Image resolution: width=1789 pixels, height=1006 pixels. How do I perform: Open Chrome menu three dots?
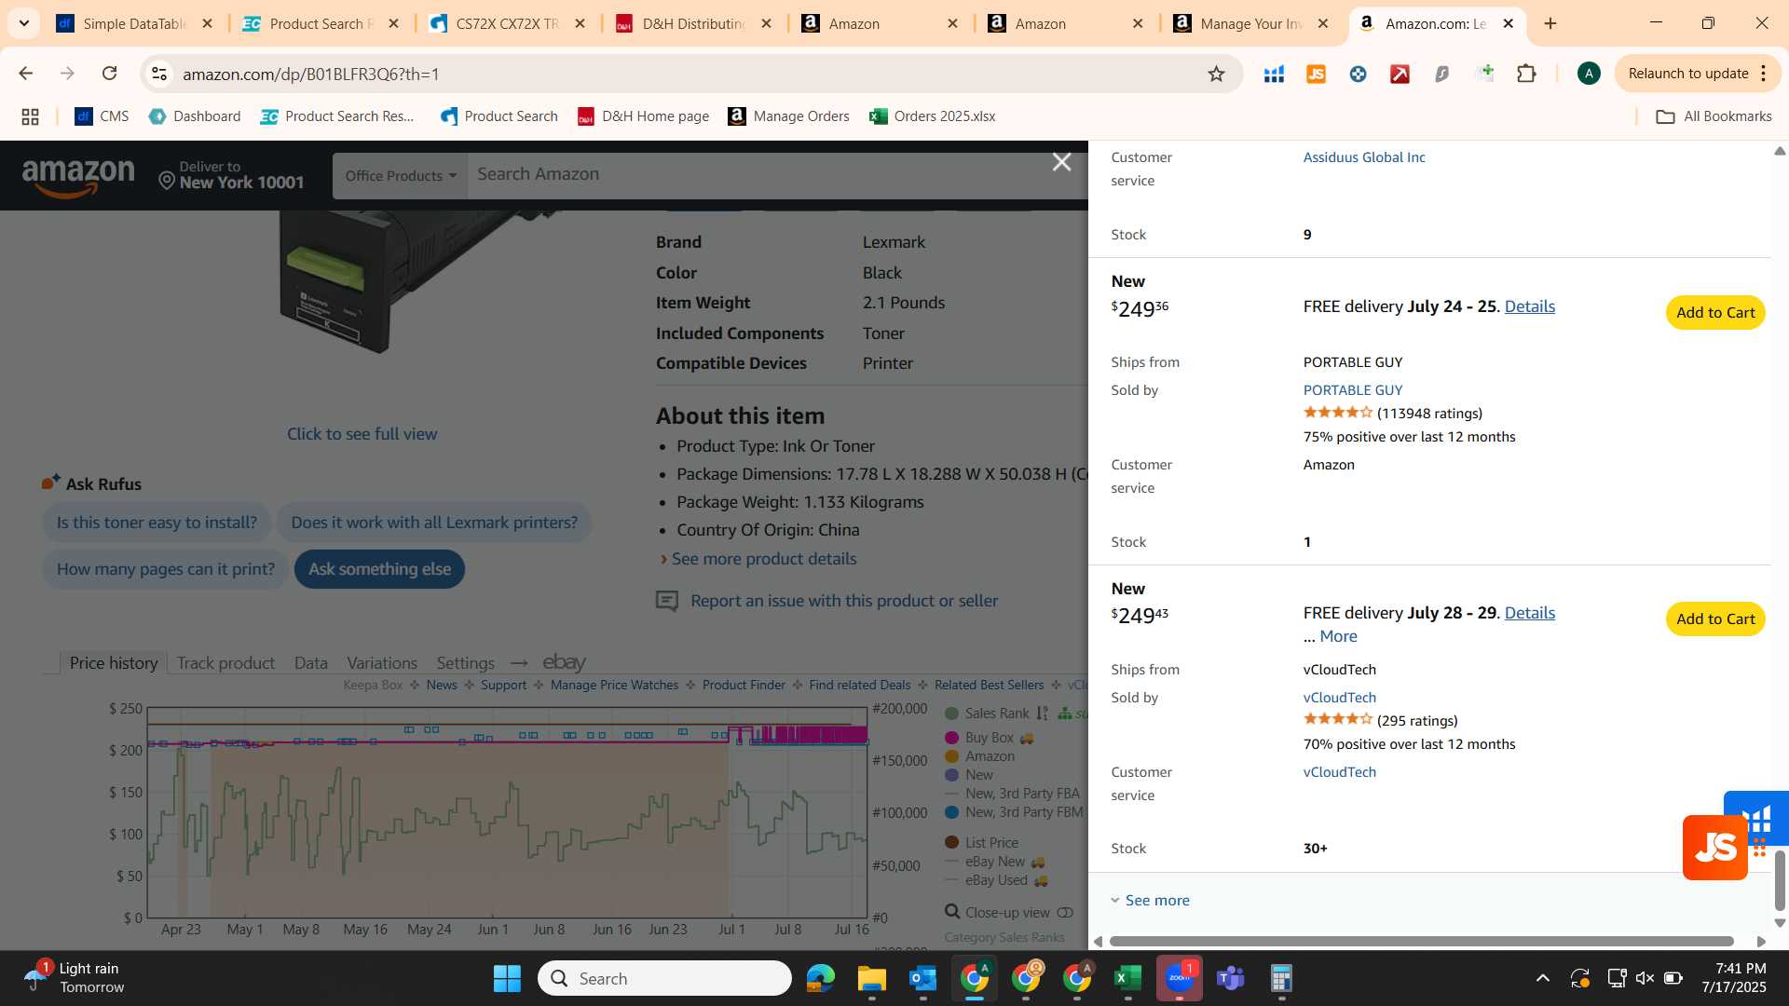coord(1764,74)
